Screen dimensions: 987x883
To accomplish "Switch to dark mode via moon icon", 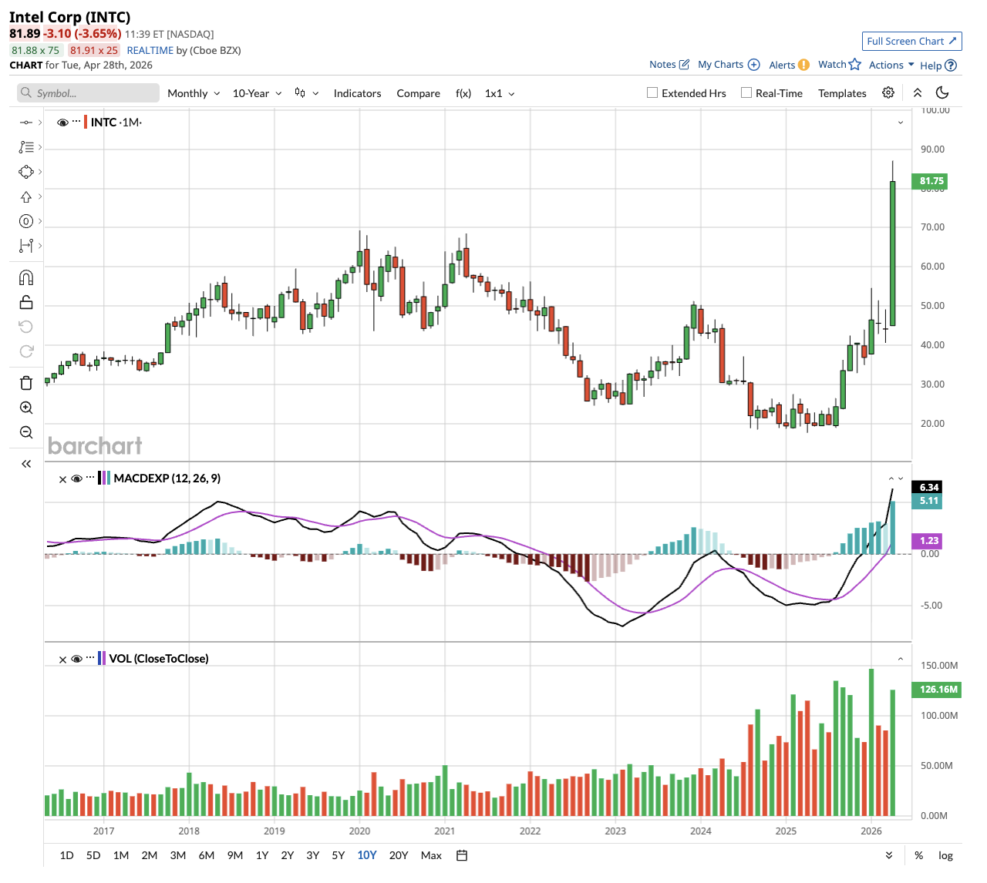I will pos(942,93).
